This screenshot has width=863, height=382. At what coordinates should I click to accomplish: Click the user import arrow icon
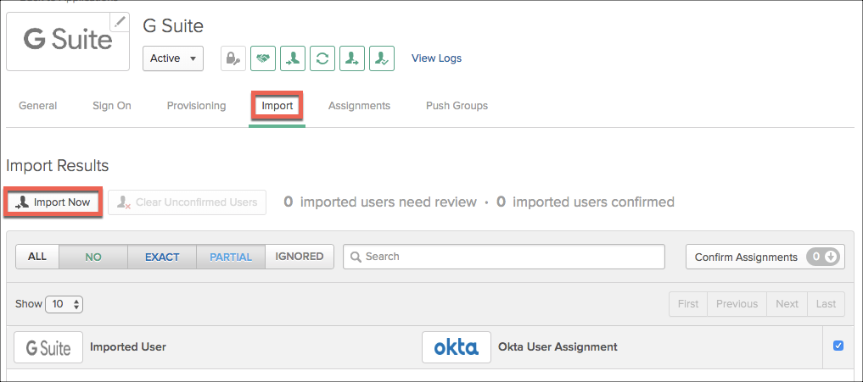pos(293,58)
